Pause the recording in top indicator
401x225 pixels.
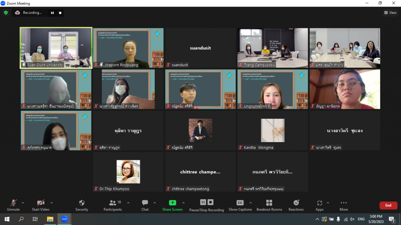click(52, 13)
